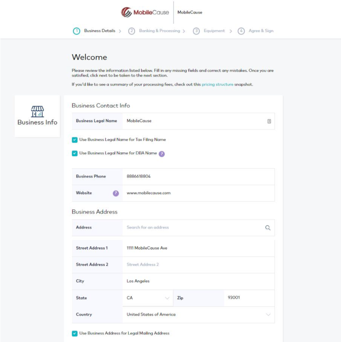
Task: Open help tooltip next to Website label
Action: tap(115, 193)
